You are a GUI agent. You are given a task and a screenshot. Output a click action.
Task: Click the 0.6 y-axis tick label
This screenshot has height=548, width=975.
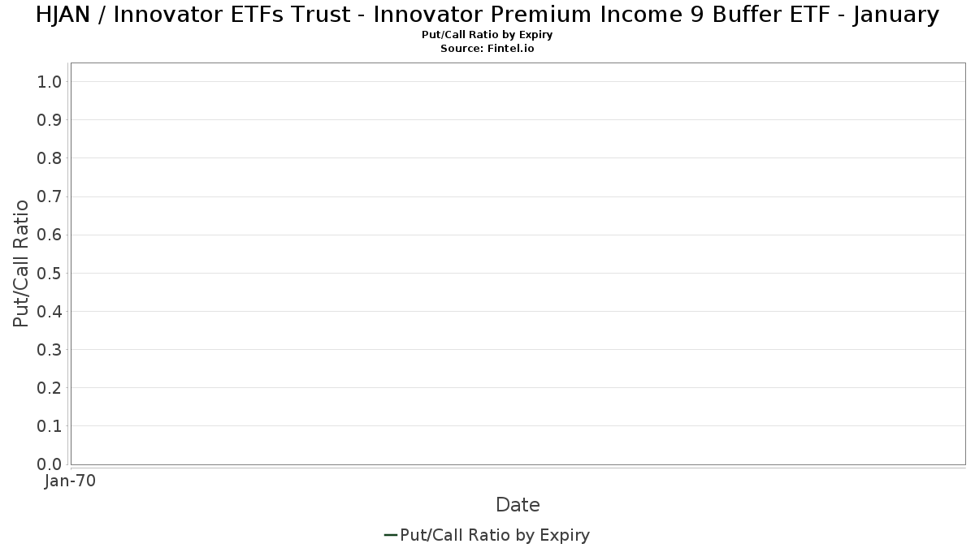click(50, 235)
